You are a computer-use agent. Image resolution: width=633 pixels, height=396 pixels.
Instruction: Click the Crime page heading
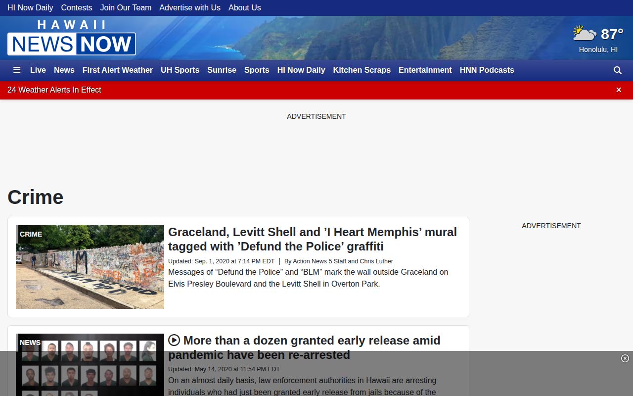(36, 197)
